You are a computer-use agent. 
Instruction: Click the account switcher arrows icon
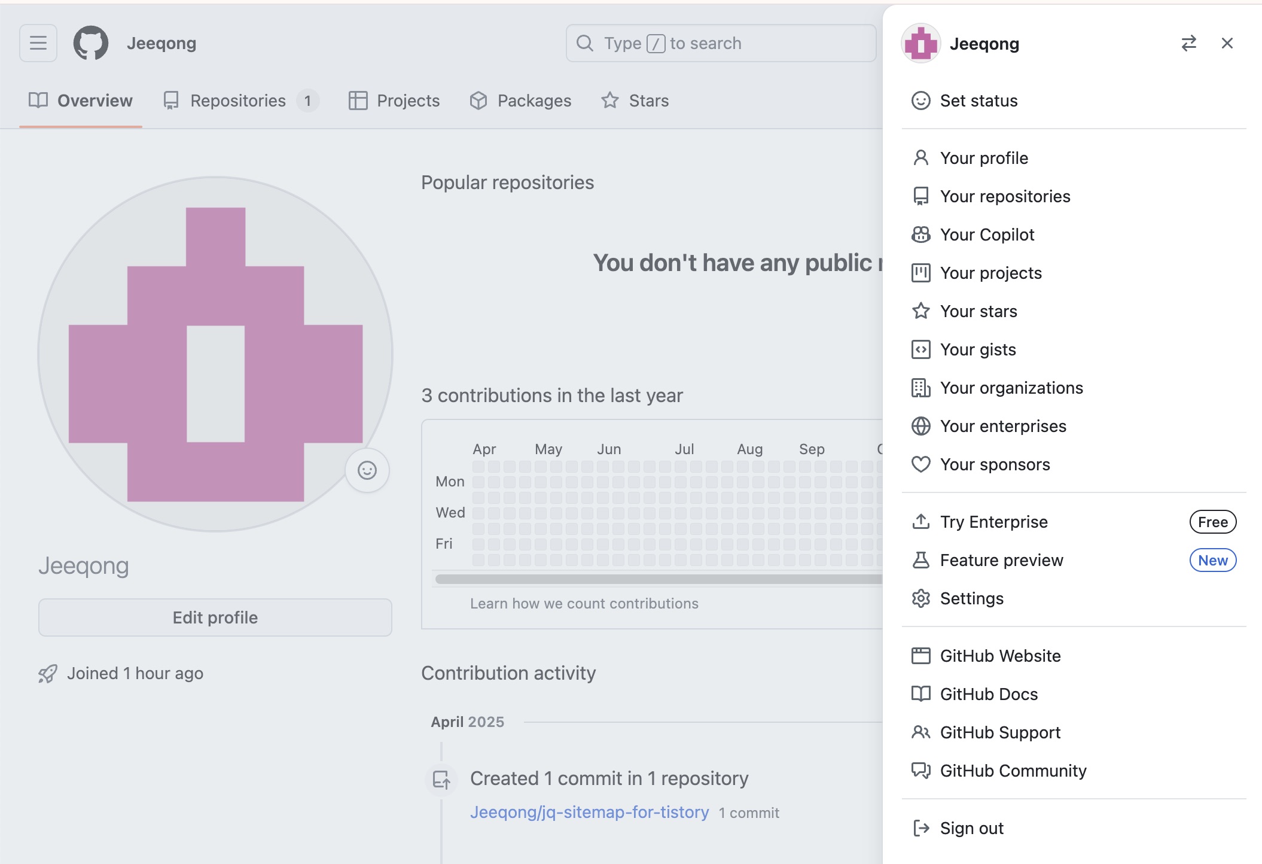point(1188,43)
